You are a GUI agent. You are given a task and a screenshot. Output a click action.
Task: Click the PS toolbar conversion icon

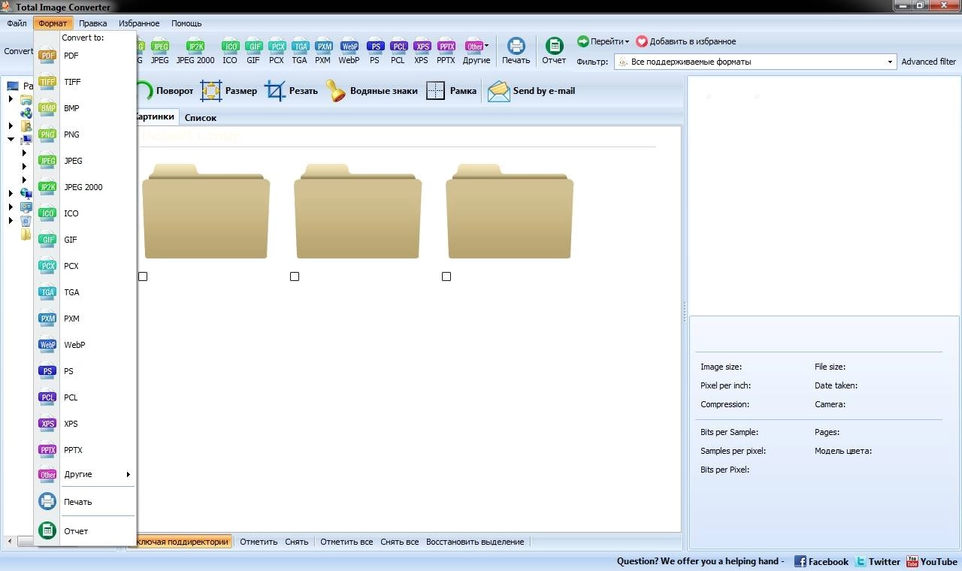click(374, 51)
